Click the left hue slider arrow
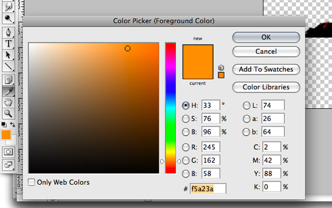Image resolution: width=332 pixels, height=208 pixels. click(x=162, y=161)
